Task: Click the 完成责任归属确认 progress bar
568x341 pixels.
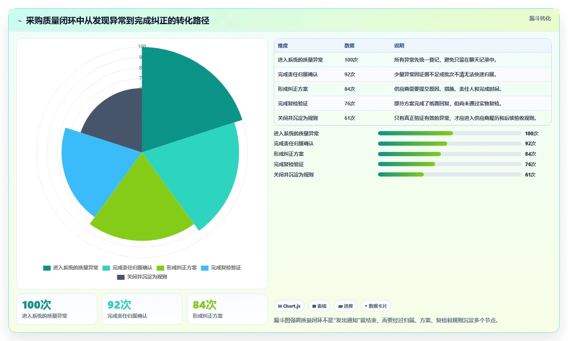Action: [450, 144]
